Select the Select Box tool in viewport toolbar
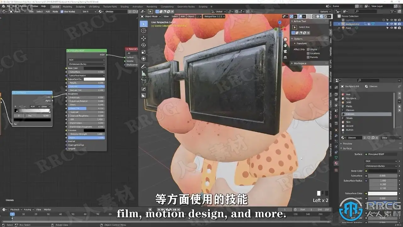 [x=144, y=24]
